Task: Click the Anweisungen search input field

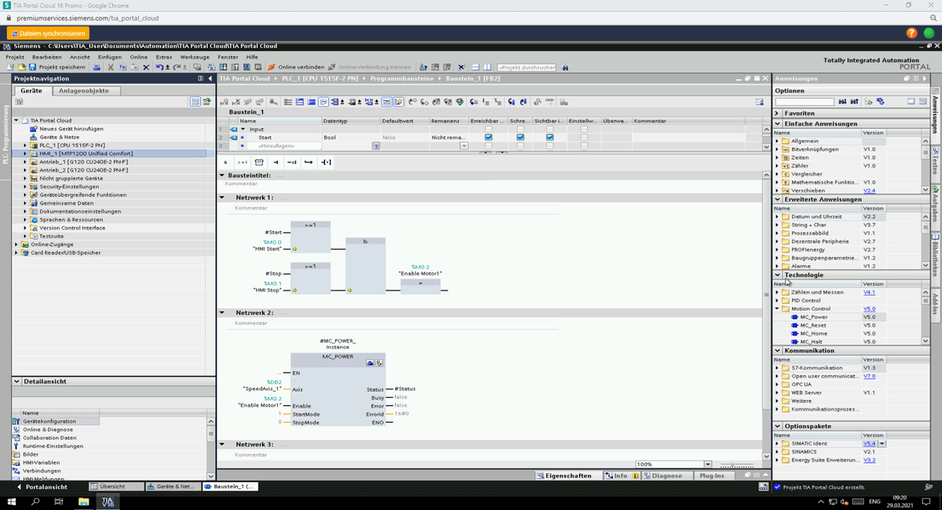Action: pos(804,102)
